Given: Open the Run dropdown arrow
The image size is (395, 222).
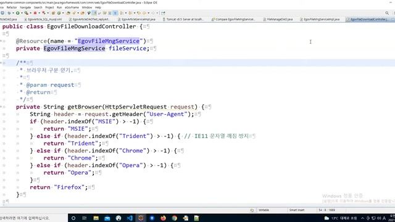Looking at the screenshot, I should click(22, 13).
